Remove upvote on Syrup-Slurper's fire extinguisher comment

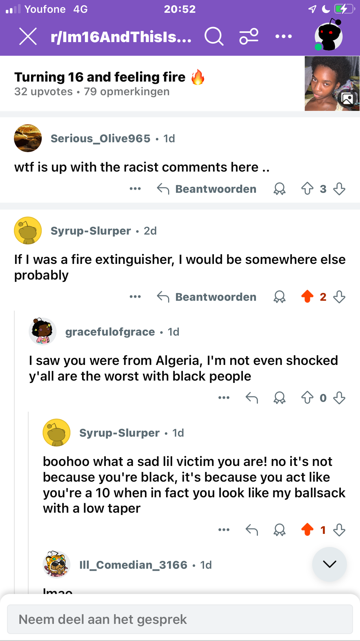[307, 297]
